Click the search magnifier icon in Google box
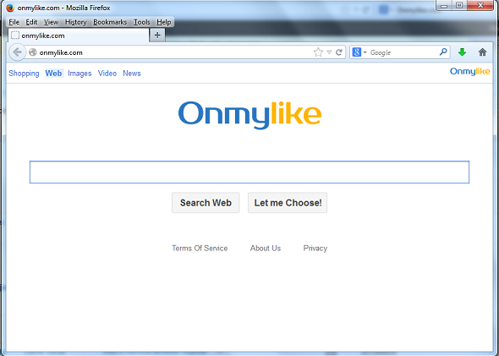 [x=443, y=52]
